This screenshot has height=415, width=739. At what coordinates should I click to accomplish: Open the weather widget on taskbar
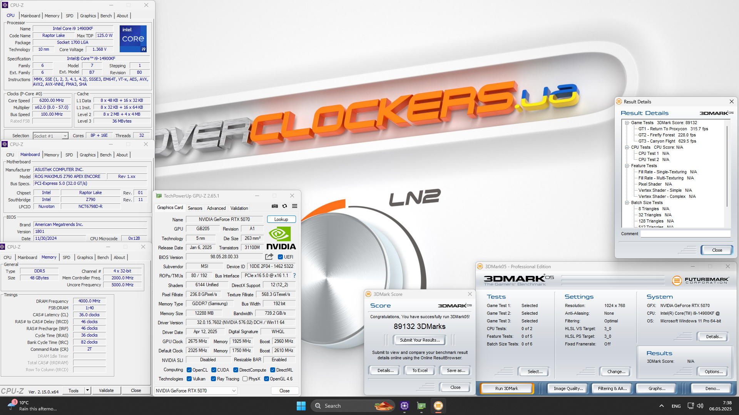coord(32,406)
